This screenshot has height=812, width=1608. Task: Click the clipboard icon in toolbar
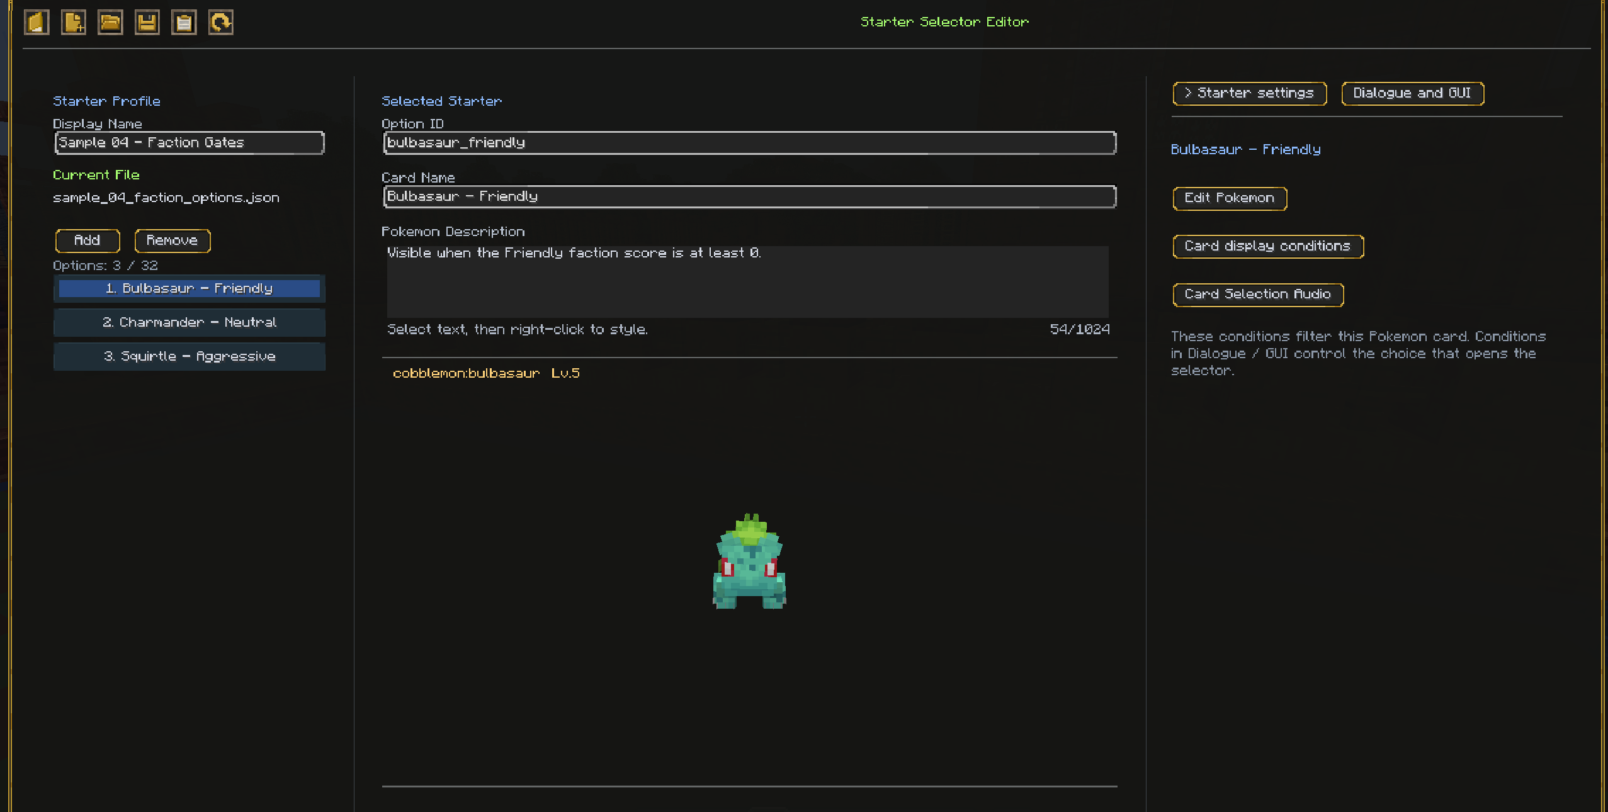coord(184,23)
